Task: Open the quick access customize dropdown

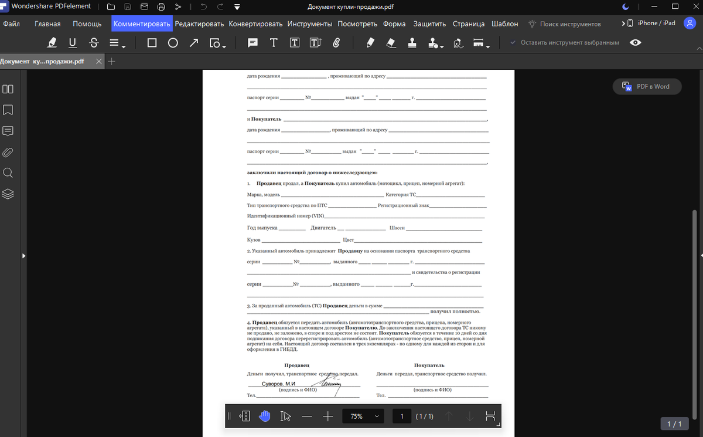Action: click(237, 7)
